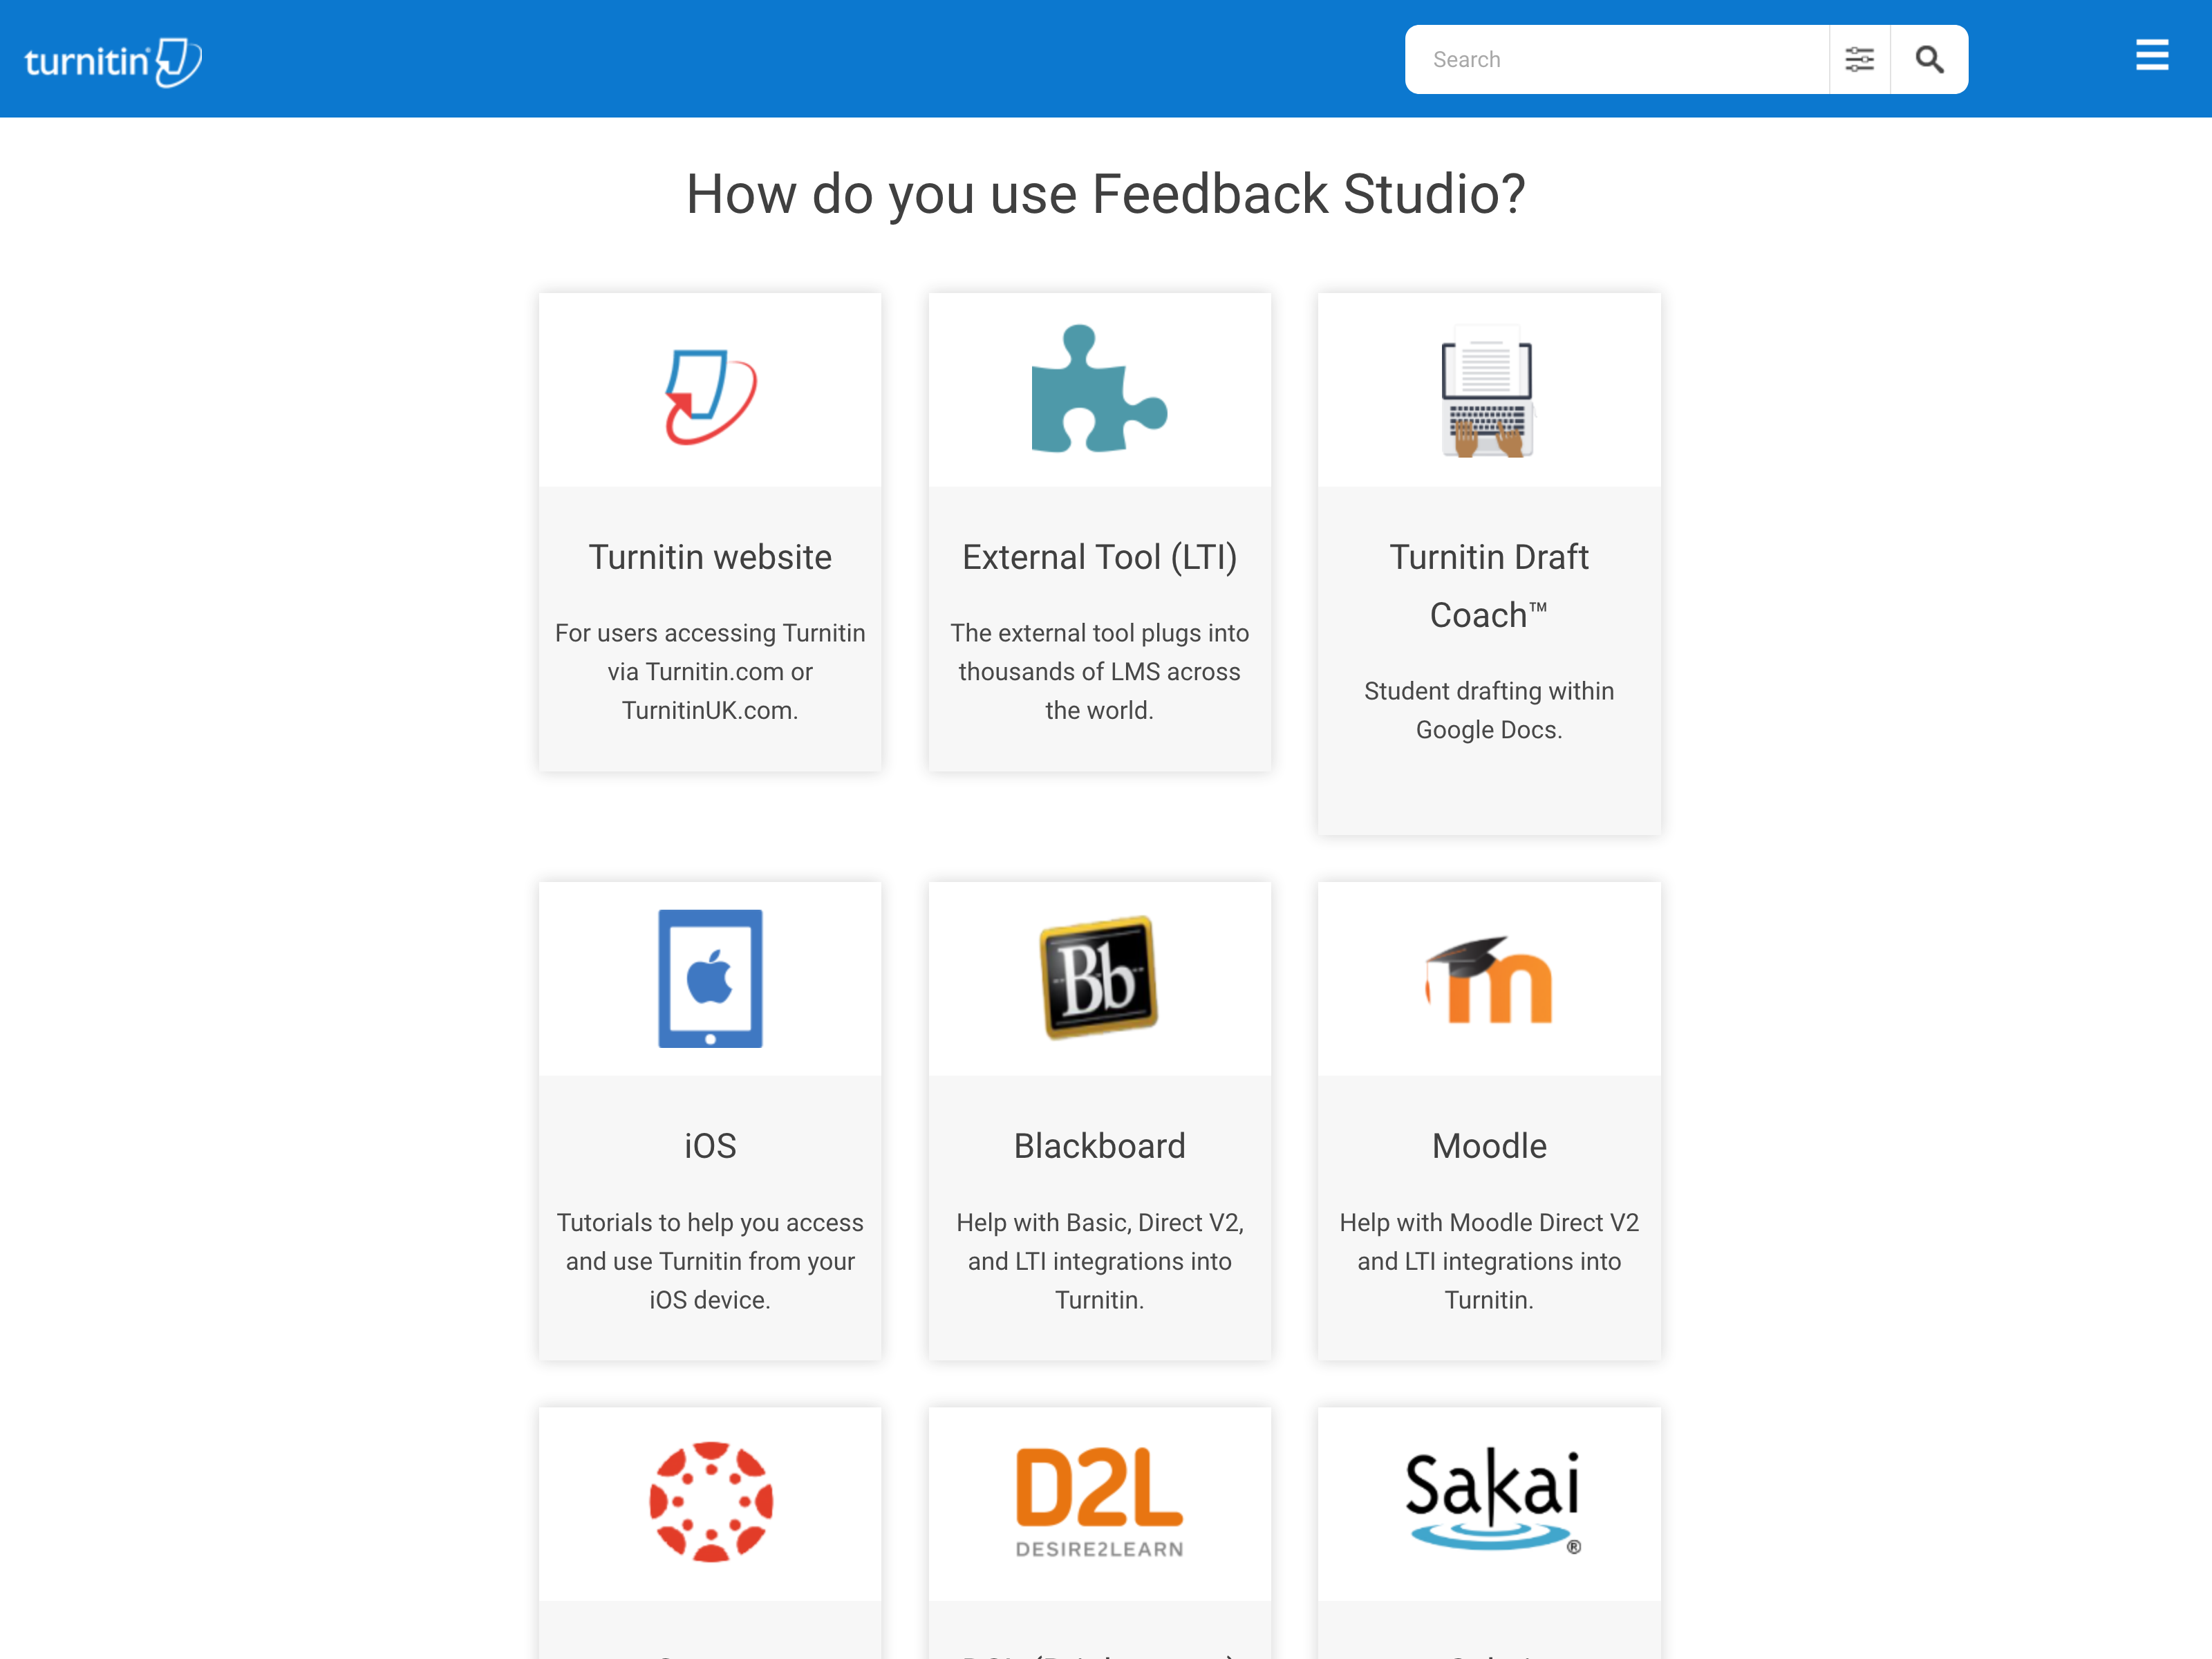Viewport: 2212px width, 1659px height.
Task: Open the search filter options icon
Action: tap(1859, 60)
